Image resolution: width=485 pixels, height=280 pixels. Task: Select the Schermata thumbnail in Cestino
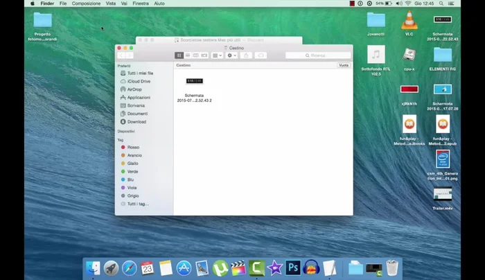(x=195, y=82)
